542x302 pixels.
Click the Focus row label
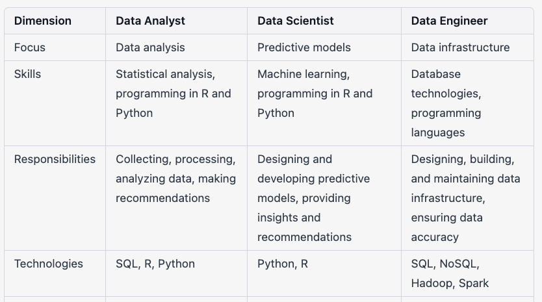30,47
